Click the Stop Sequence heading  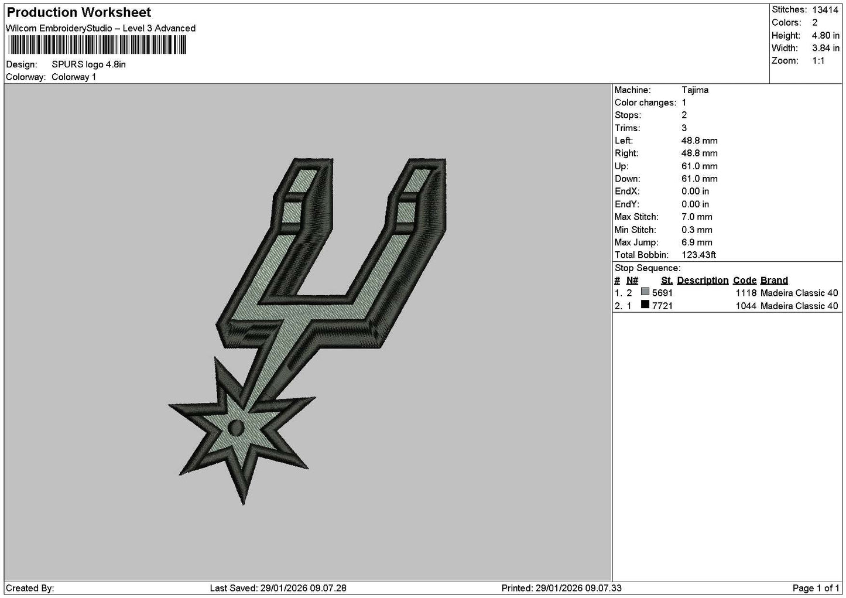(648, 268)
